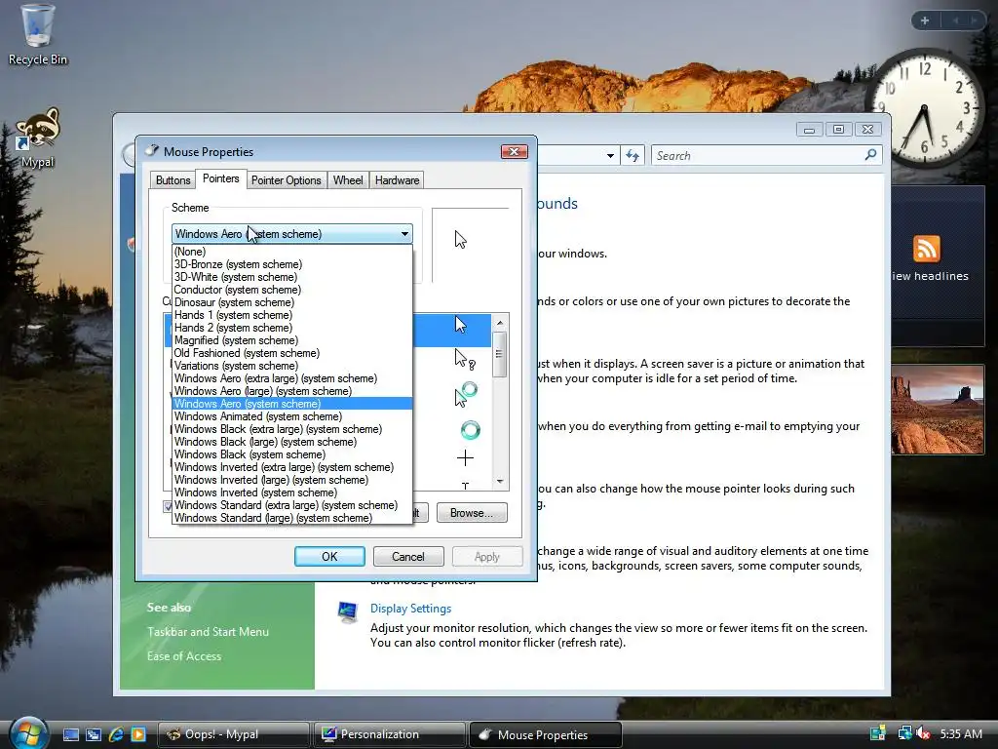Viewport: 998px width, 749px height.
Task: Choose Magnified system scheme
Action: pyautogui.click(x=292, y=340)
